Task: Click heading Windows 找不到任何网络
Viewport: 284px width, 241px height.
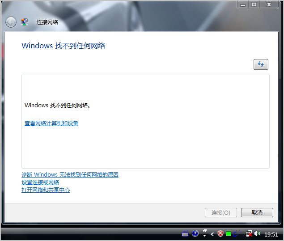Action: (63, 46)
